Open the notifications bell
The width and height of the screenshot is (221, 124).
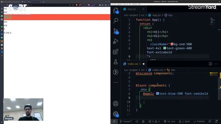(x=217, y=121)
